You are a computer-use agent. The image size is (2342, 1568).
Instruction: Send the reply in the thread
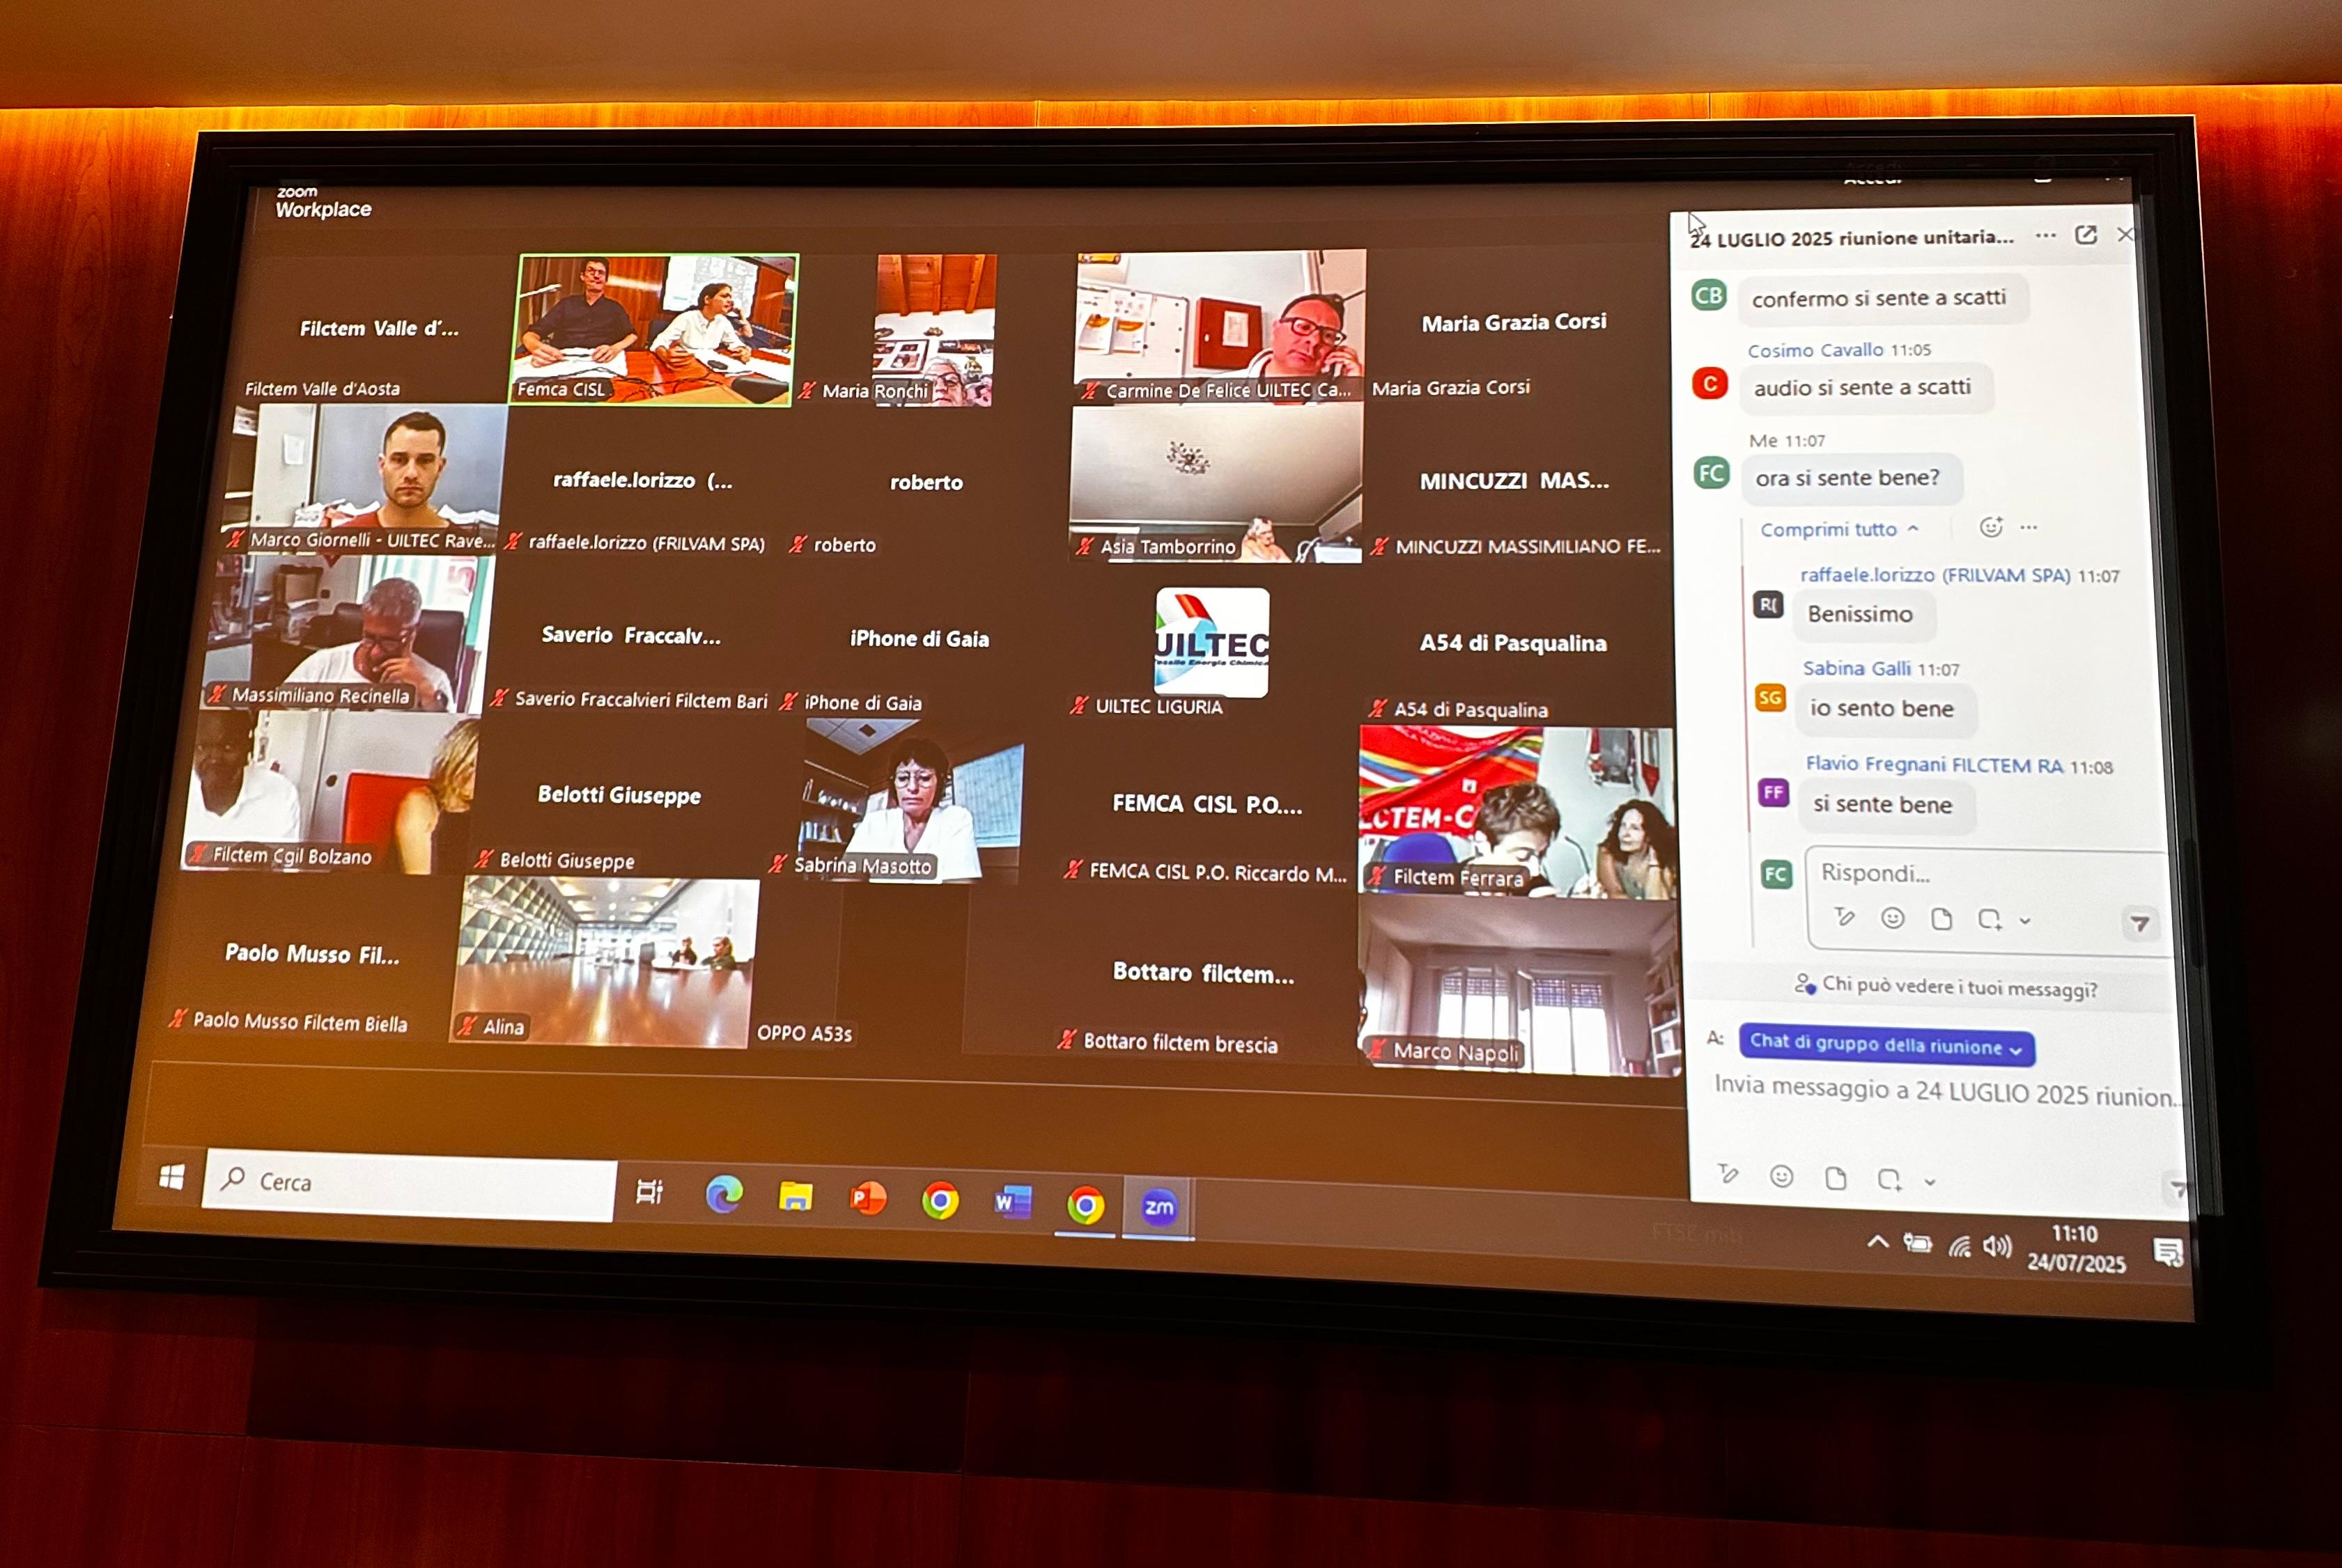click(x=2139, y=924)
